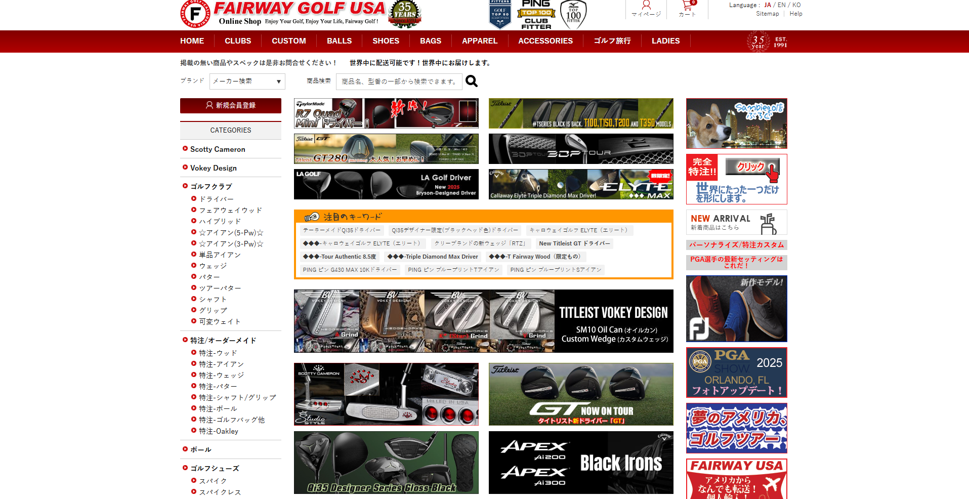Screen dimensions: 969x499
Task: Open Scotty Cameron Studio Style putter banner
Action: 386,394
